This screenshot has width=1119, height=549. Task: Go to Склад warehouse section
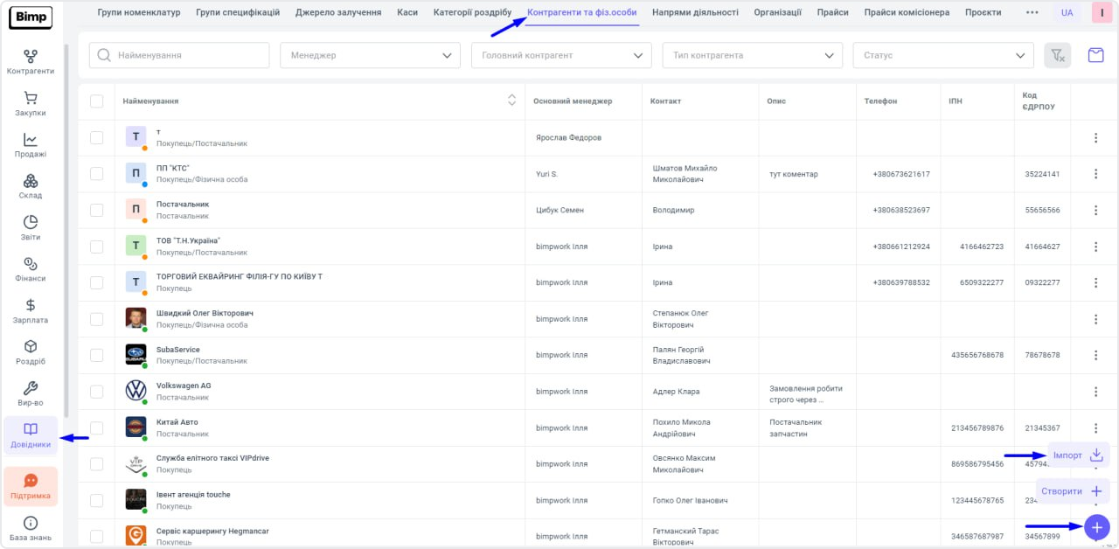coord(30,186)
